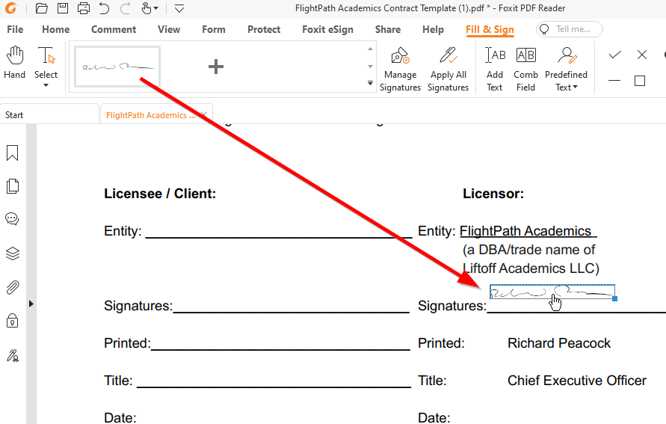The width and height of the screenshot is (666, 424).
Task: Pick the saved signature thumbnail in gallery
Action: [x=117, y=67]
